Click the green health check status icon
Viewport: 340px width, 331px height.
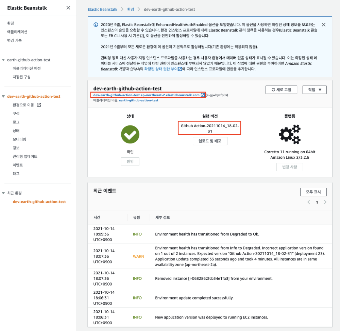tap(130, 134)
